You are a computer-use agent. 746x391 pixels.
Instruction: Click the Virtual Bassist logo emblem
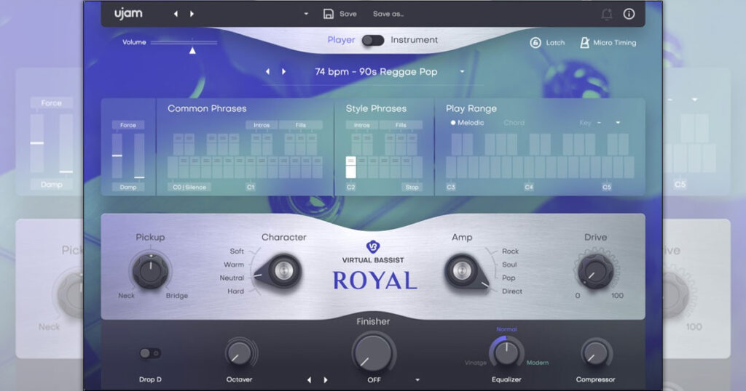(x=373, y=247)
